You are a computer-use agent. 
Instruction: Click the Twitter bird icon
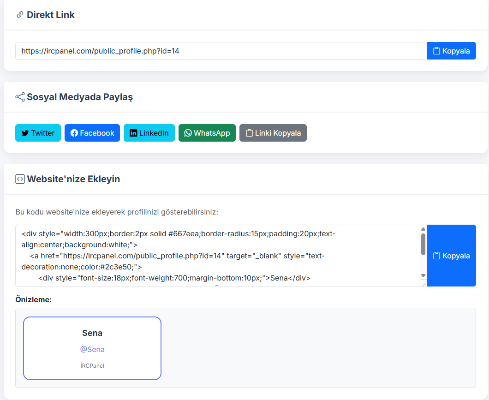(25, 133)
